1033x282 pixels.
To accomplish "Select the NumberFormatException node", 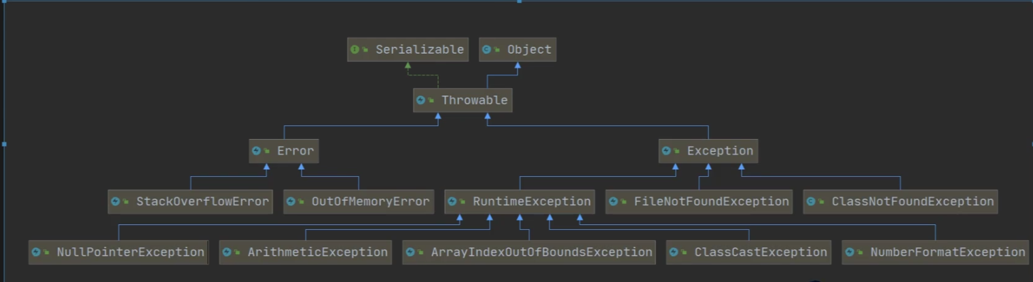I will 936,252.
